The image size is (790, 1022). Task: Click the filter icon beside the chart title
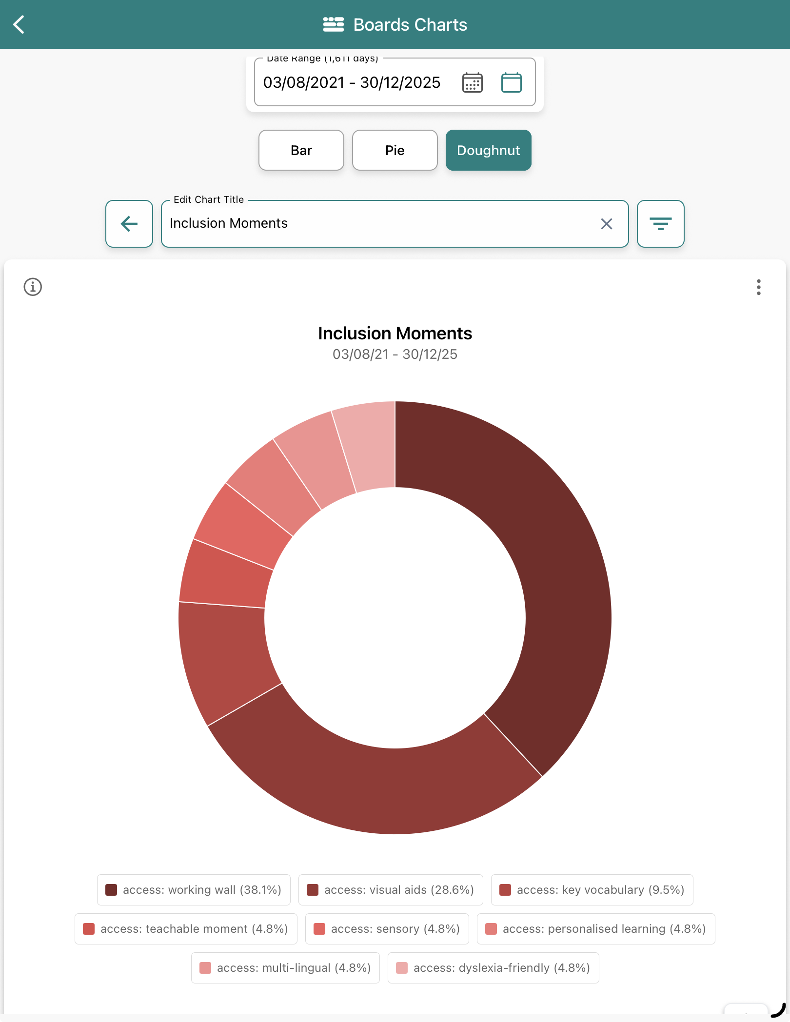pyautogui.click(x=661, y=224)
